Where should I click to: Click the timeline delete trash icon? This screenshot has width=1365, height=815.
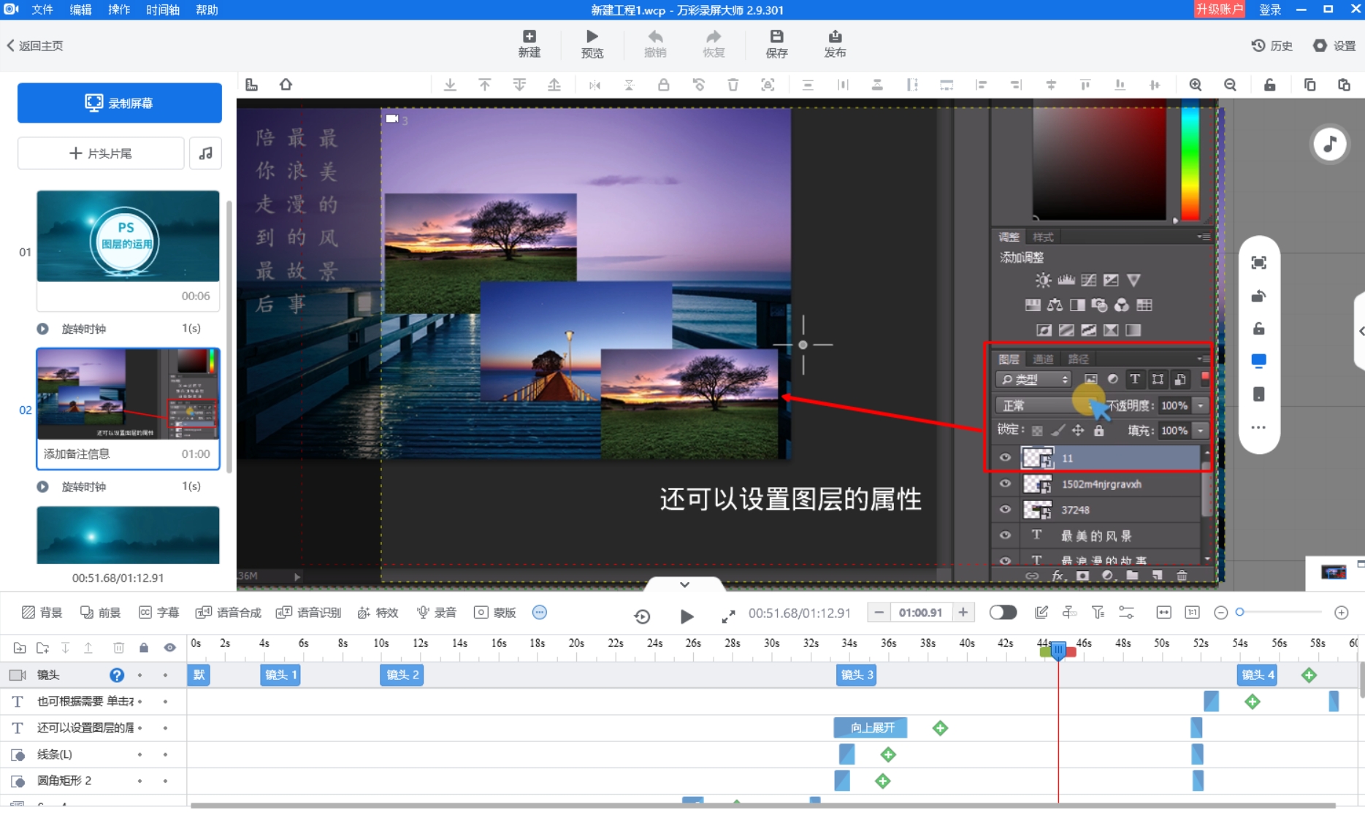pyautogui.click(x=119, y=648)
